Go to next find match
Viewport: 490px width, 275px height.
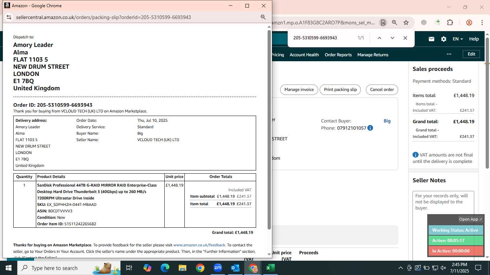tap(392, 38)
